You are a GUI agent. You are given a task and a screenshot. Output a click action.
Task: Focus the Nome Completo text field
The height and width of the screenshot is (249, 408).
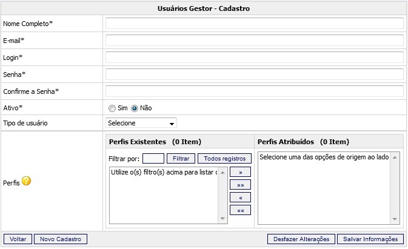pyautogui.click(x=254, y=24)
